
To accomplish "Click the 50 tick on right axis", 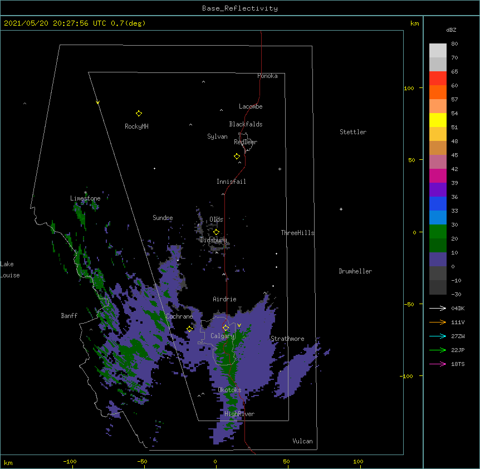I will tap(412, 160).
